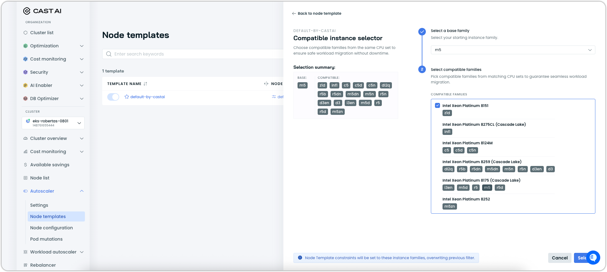Expand the AI Enabler chevron
607x272 pixels.
82,85
